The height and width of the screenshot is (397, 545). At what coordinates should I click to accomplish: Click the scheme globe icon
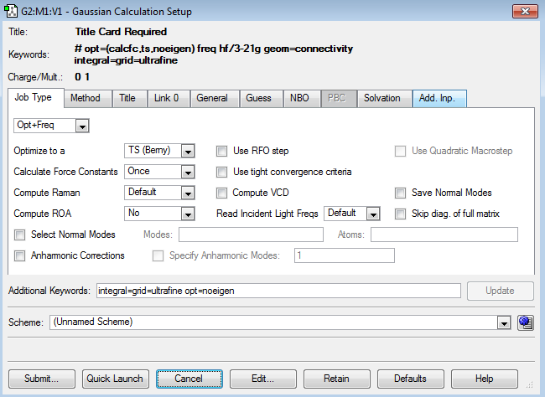coord(527,322)
